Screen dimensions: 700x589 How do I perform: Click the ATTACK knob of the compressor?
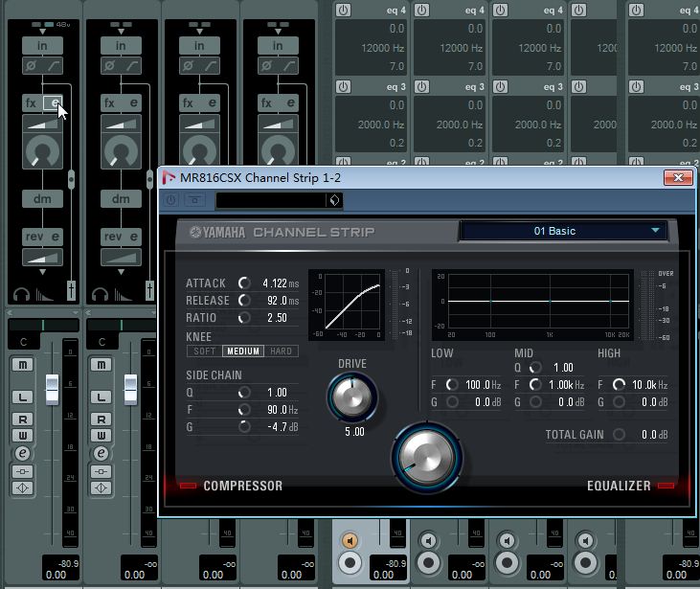pyautogui.click(x=244, y=283)
